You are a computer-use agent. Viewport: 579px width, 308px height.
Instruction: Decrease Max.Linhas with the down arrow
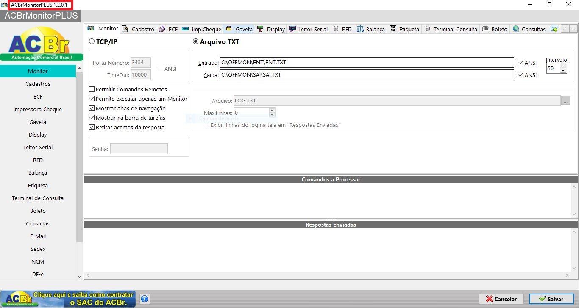coord(272,115)
